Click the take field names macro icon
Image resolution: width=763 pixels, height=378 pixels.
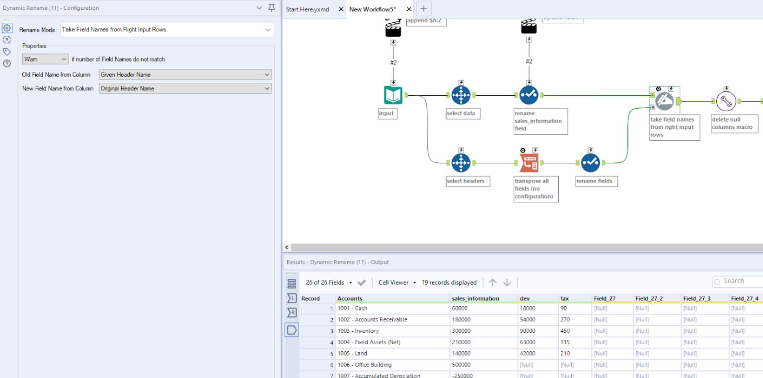[664, 100]
